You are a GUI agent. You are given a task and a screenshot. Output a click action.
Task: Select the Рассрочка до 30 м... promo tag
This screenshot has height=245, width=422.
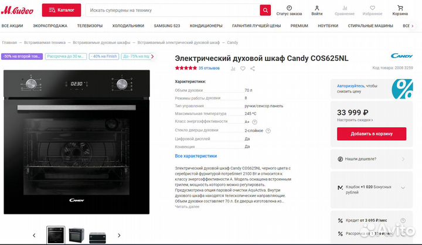[66, 56]
